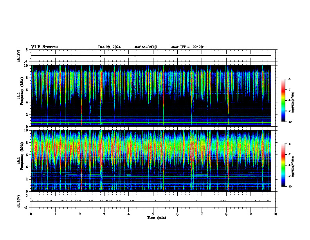Image resolution: width=310 pixels, height=240 pixels.
Task: Click the "-7" label on ch.2 color scale
Action: pyautogui.click(x=289, y=155)
